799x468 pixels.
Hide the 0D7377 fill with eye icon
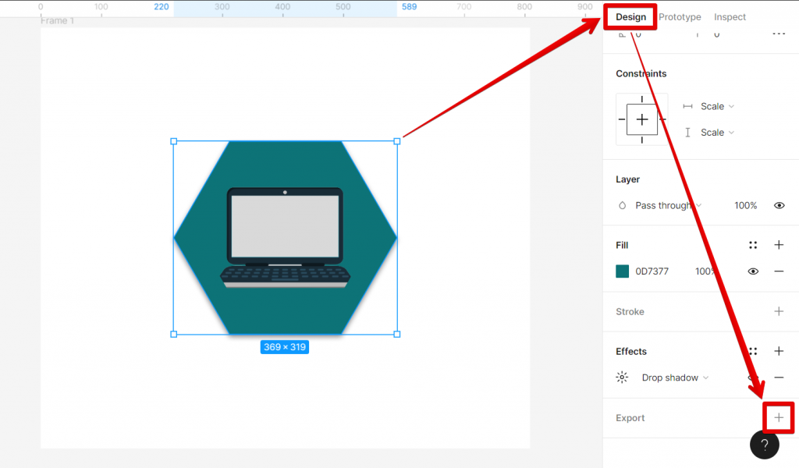point(753,271)
